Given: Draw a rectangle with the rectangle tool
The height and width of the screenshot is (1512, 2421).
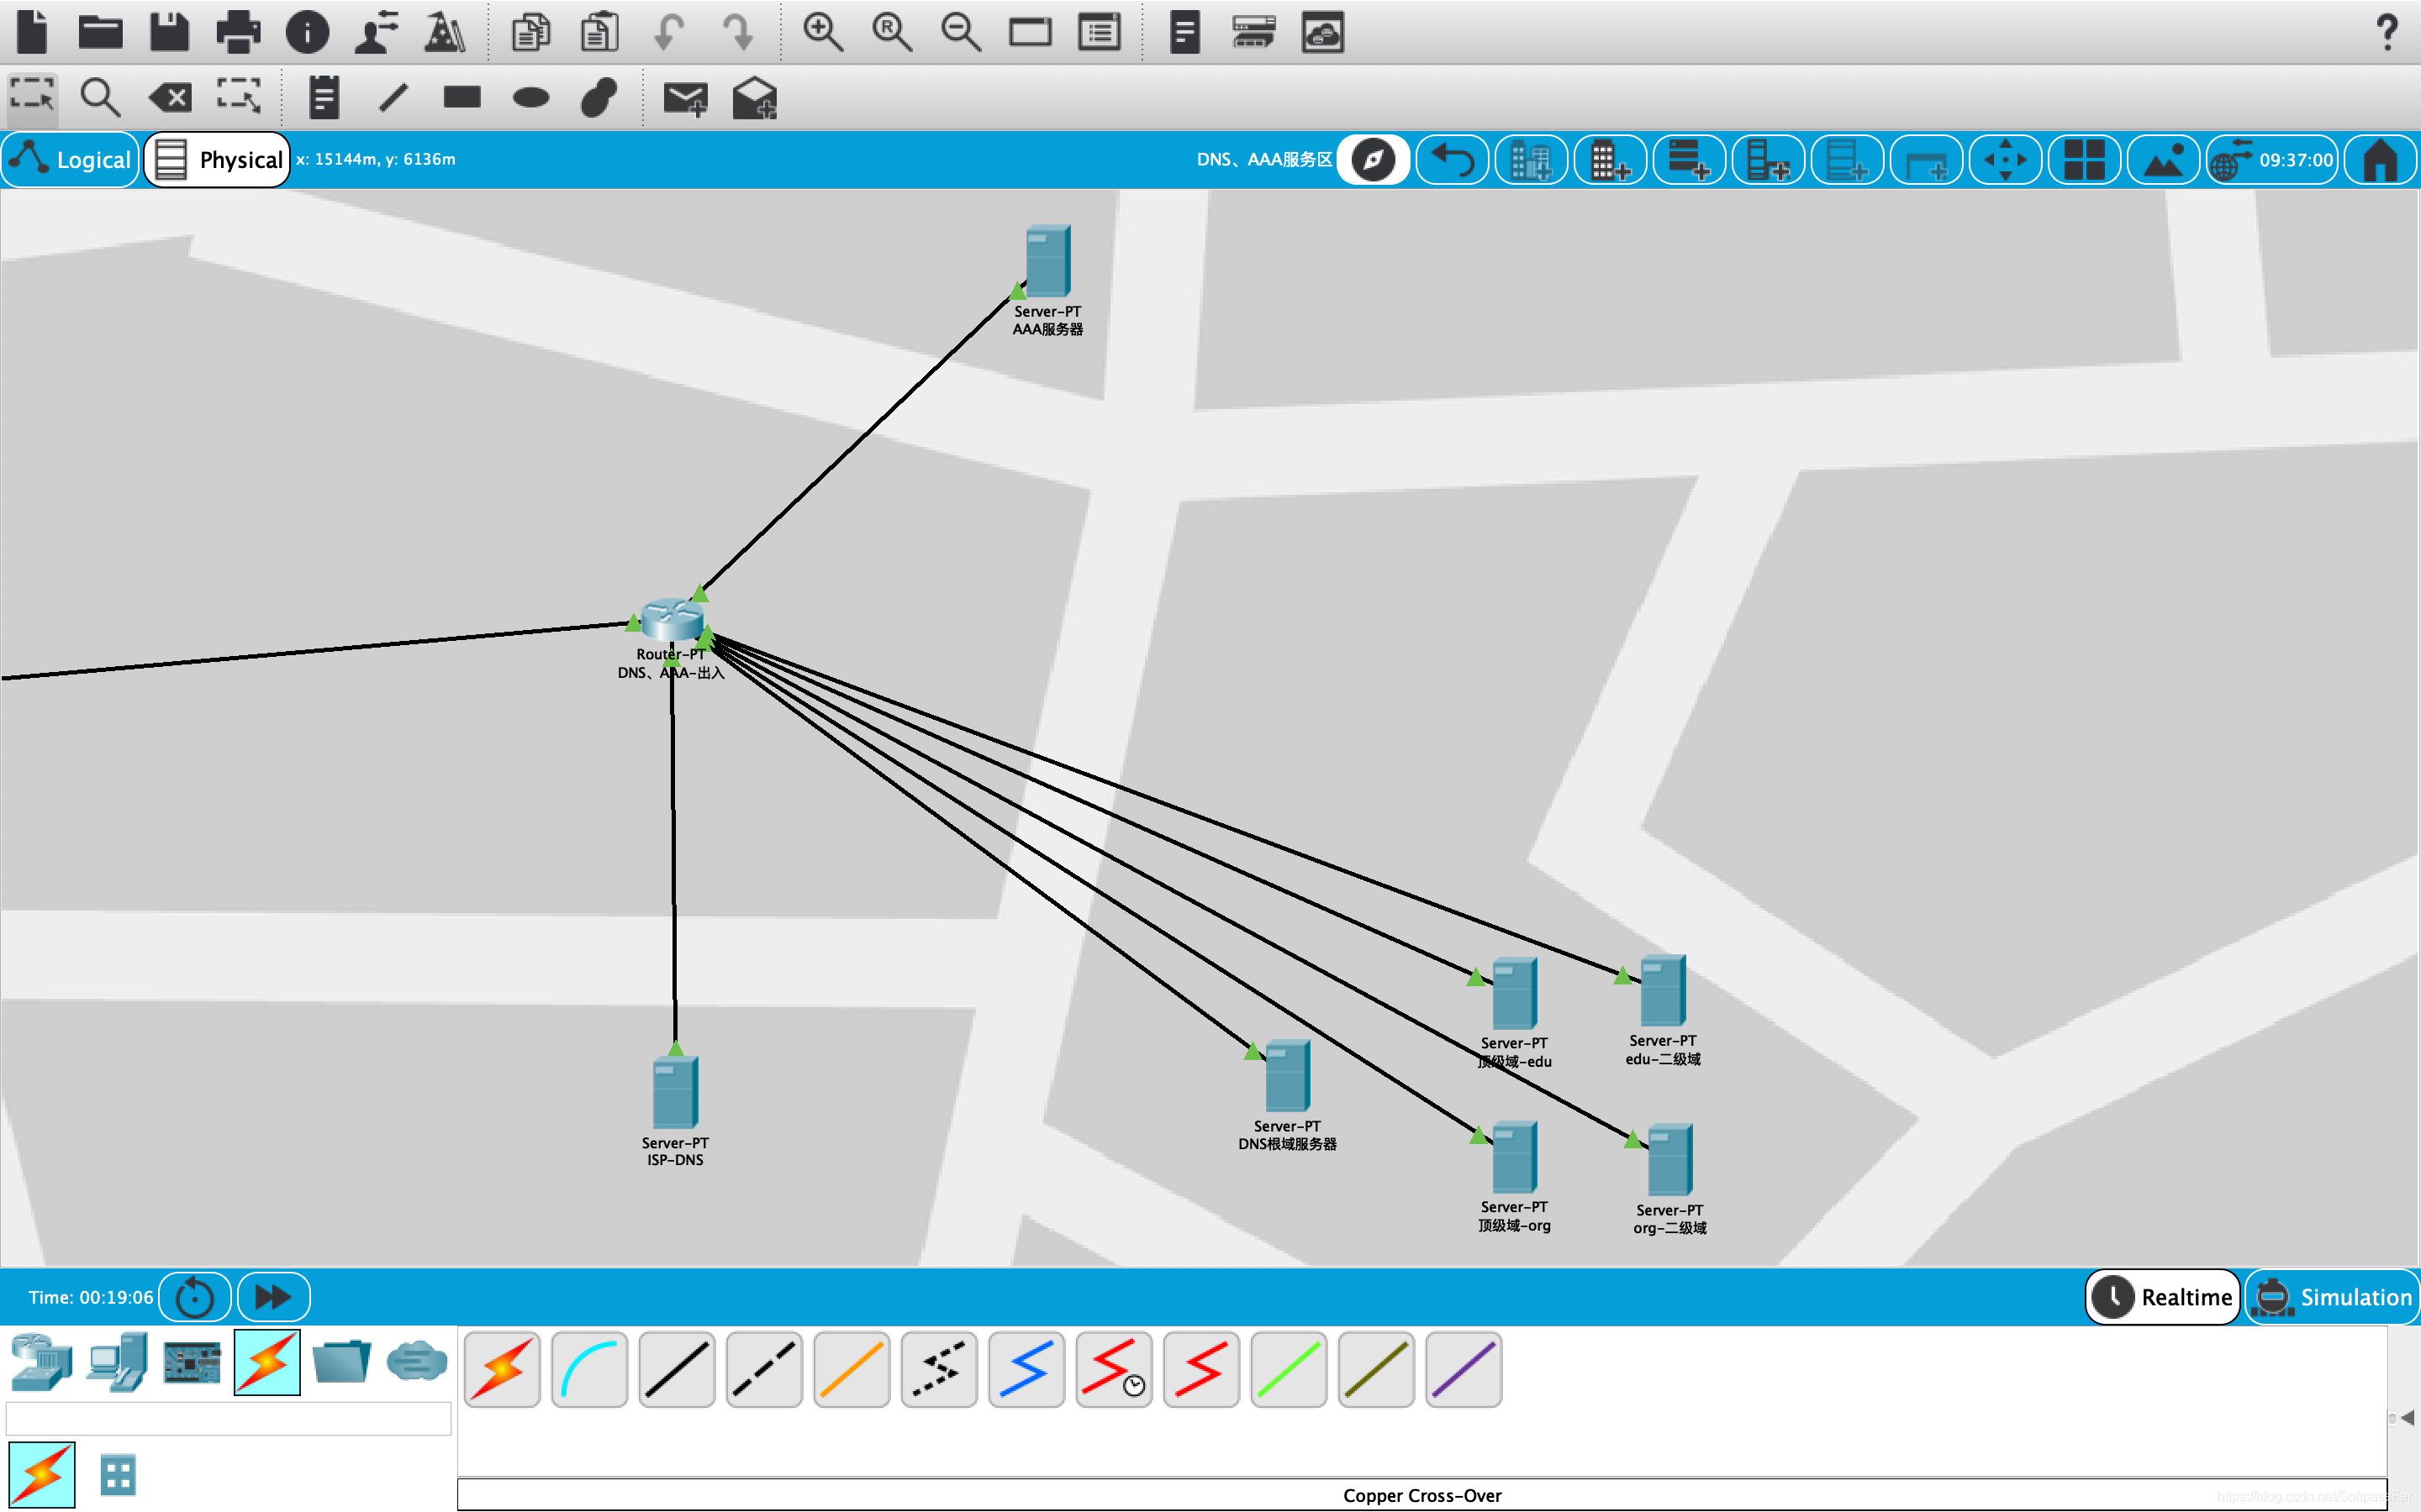Looking at the screenshot, I should 462,97.
